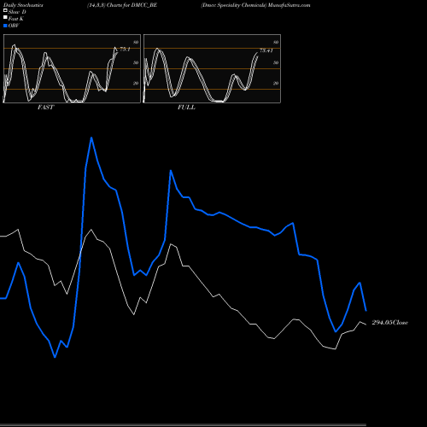The height and width of the screenshot is (427, 427).
Task: Click the 80 axis label in FULL chart
Action: coord(276,42)
